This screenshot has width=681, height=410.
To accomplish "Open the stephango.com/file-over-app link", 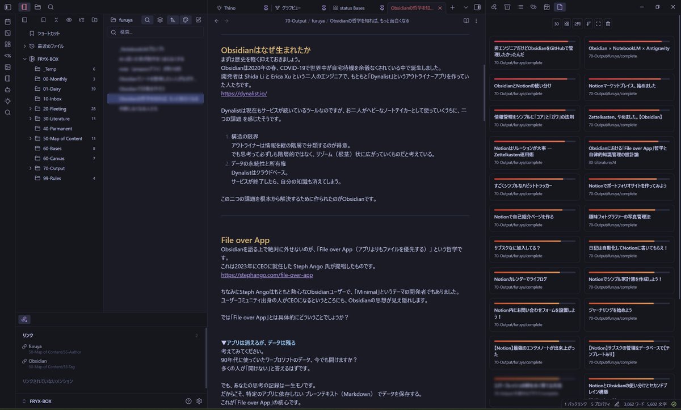I will 267,275.
